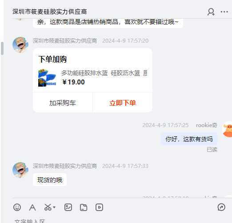Click the 加采购车 button
Viewport: 232px width, 223px height.
point(63,103)
